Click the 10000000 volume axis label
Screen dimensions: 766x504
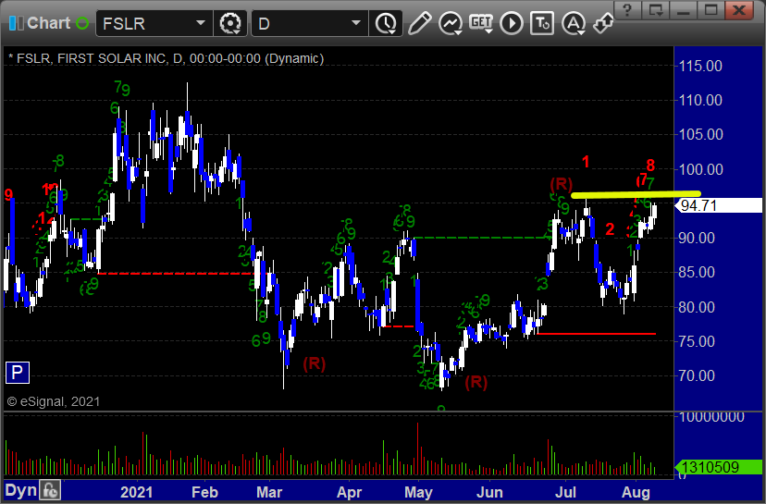[x=711, y=416]
